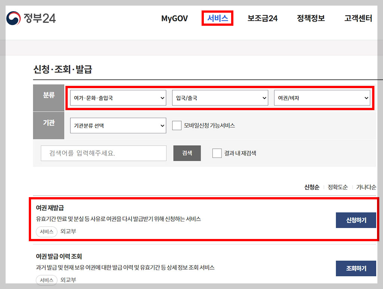The image size is (383, 289).
Task: Click the 검색어를 입력해주세요 input field
Action: click(103, 153)
